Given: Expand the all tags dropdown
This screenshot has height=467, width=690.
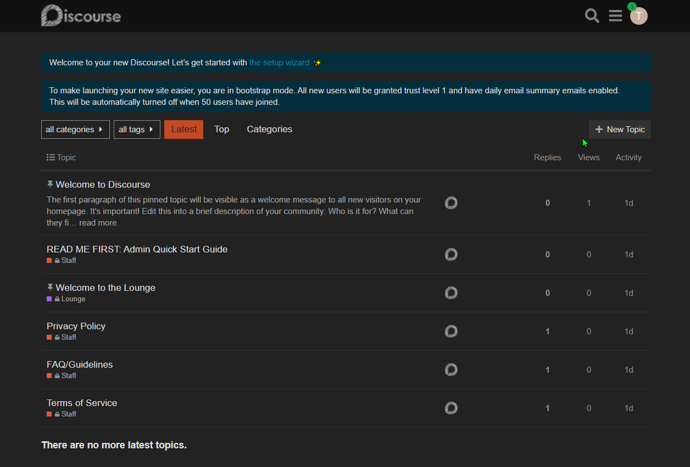Looking at the screenshot, I should tap(137, 129).
